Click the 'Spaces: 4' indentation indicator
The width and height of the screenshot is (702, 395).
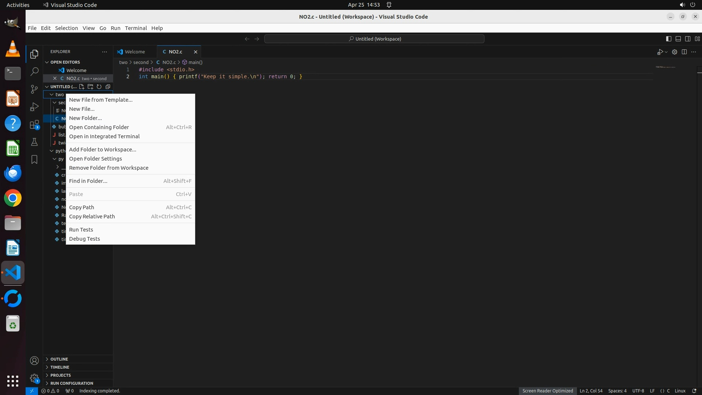[x=617, y=391]
